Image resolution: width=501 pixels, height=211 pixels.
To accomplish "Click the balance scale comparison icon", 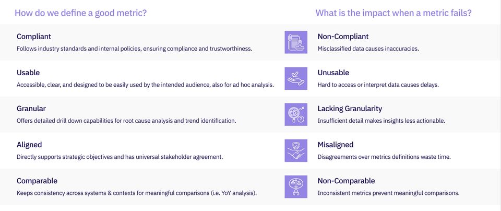I will [295, 186].
